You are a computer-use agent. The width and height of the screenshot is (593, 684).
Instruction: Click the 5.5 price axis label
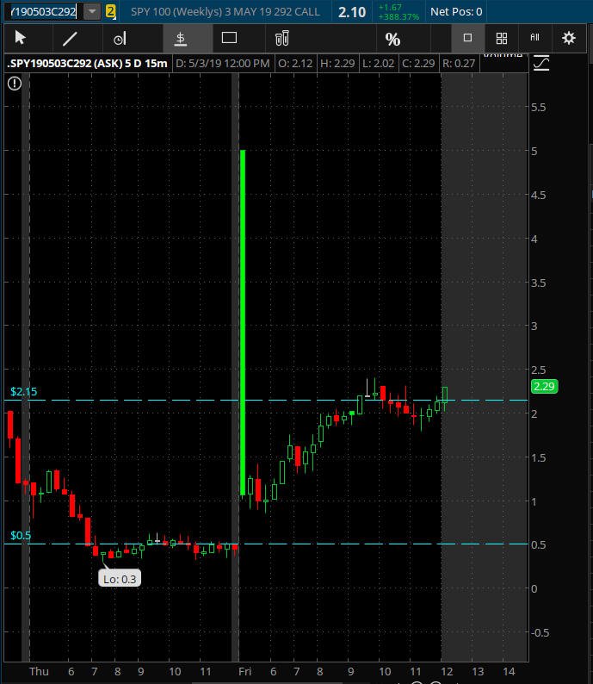pyautogui.click(x=539, y=108)
